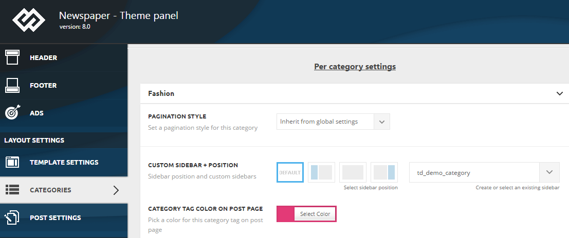This screenshot has width=569, height=238.
Task: Click the Categories list icon
Action: point(12,190)
